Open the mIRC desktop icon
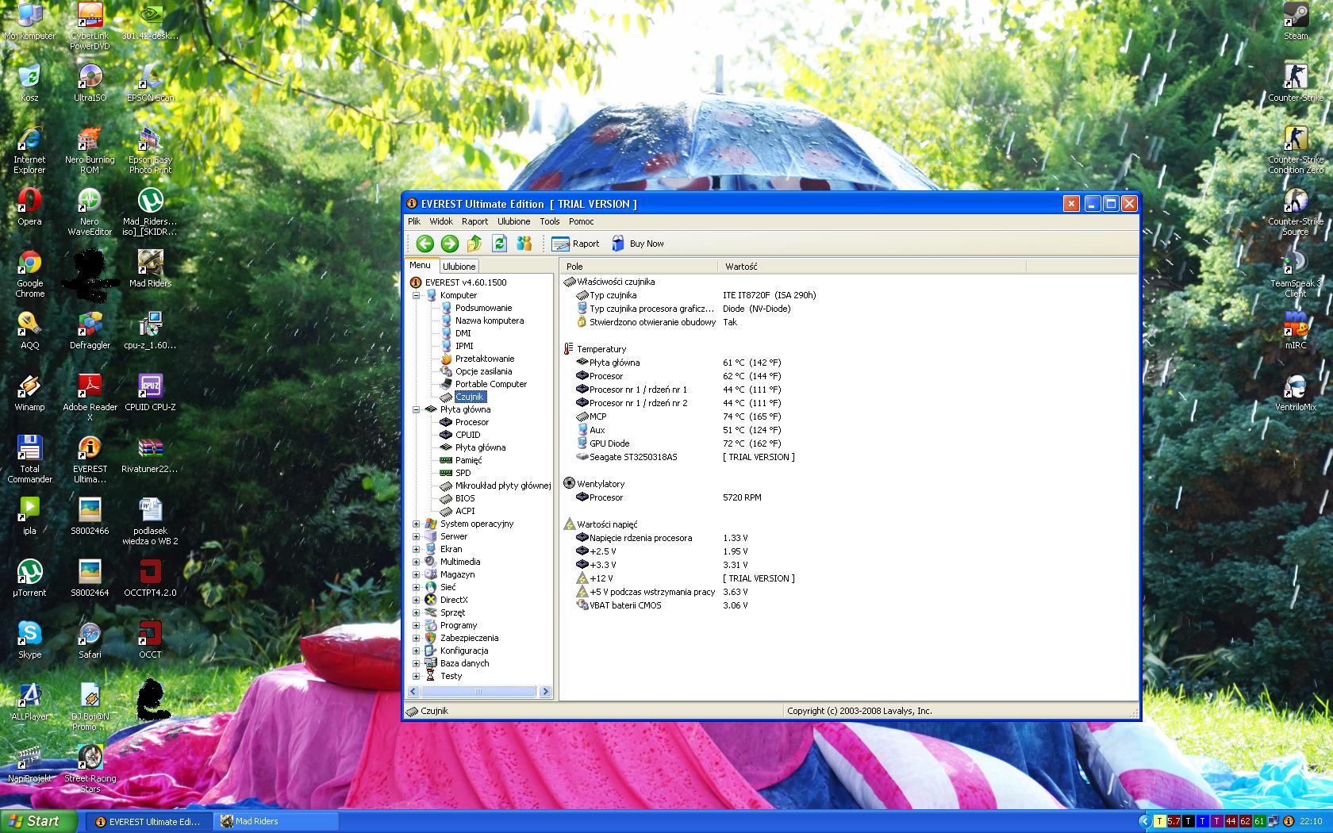Viewport: 1333px width, 833px height. (x=1296, y=330)
